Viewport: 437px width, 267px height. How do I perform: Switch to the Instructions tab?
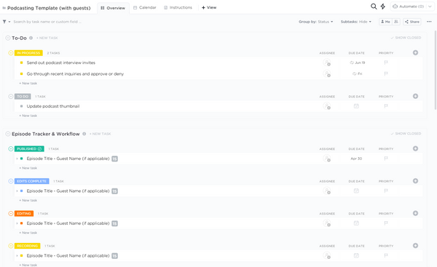(178, 7)
